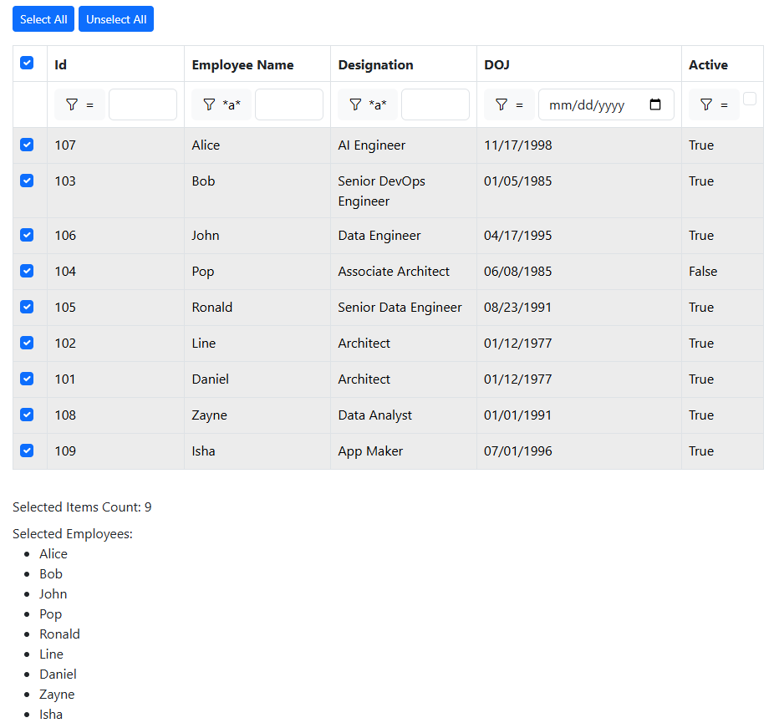Screen dimensions: 779x728
Task: Click the DOJ column header
Action: (x=495, y=64)
